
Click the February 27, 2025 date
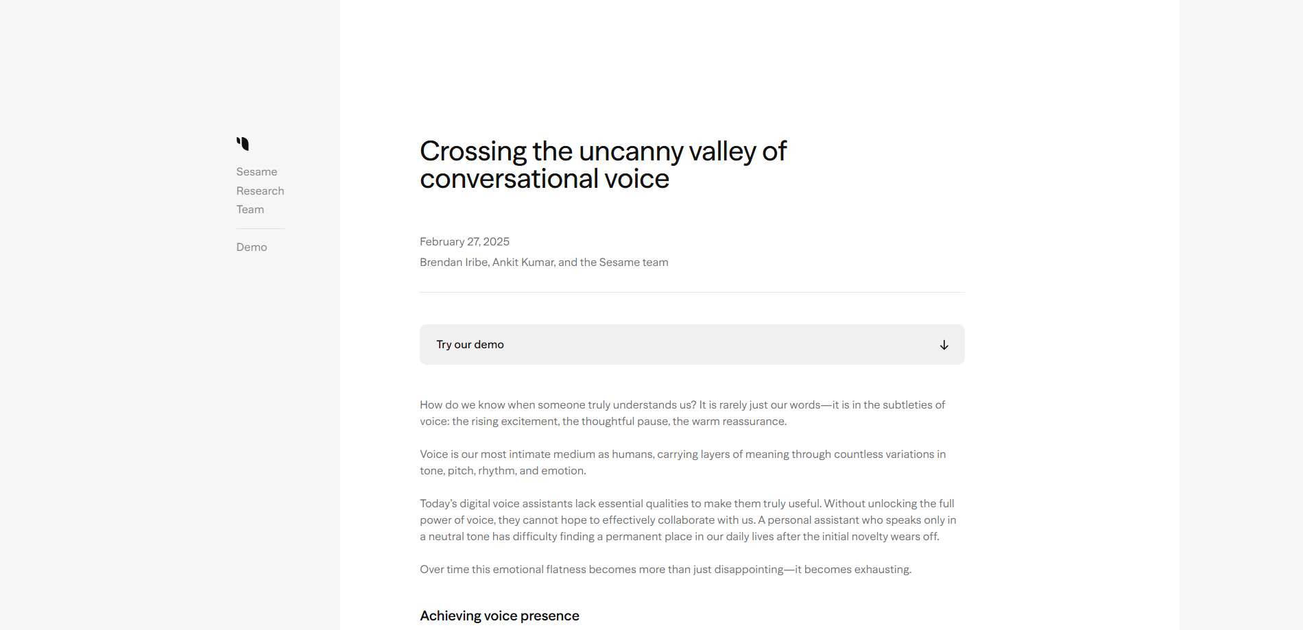pos(464,241)
